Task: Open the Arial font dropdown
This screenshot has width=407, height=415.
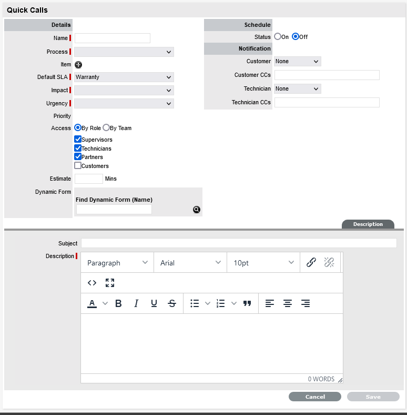Action: 190,263
